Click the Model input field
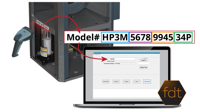This screenshot has height=112, width=200. pyautogui.click(x=125, y=59)
